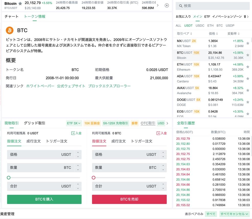Toggle favorite star next to Bitcoin title
Image resolution: width=252 pixels, height=219 pixels.
point(20,4)
